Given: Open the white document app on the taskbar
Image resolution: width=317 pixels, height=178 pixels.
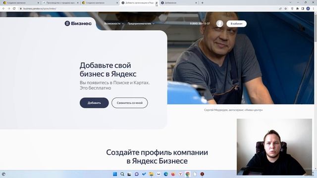Looking at the screenshot, I should [195, 174].
